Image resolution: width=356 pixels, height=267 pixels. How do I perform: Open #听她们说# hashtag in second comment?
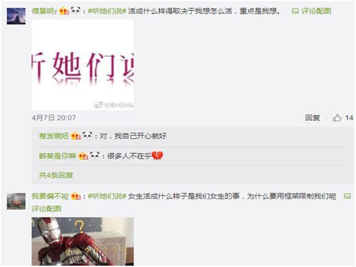[x=107, y=196]
